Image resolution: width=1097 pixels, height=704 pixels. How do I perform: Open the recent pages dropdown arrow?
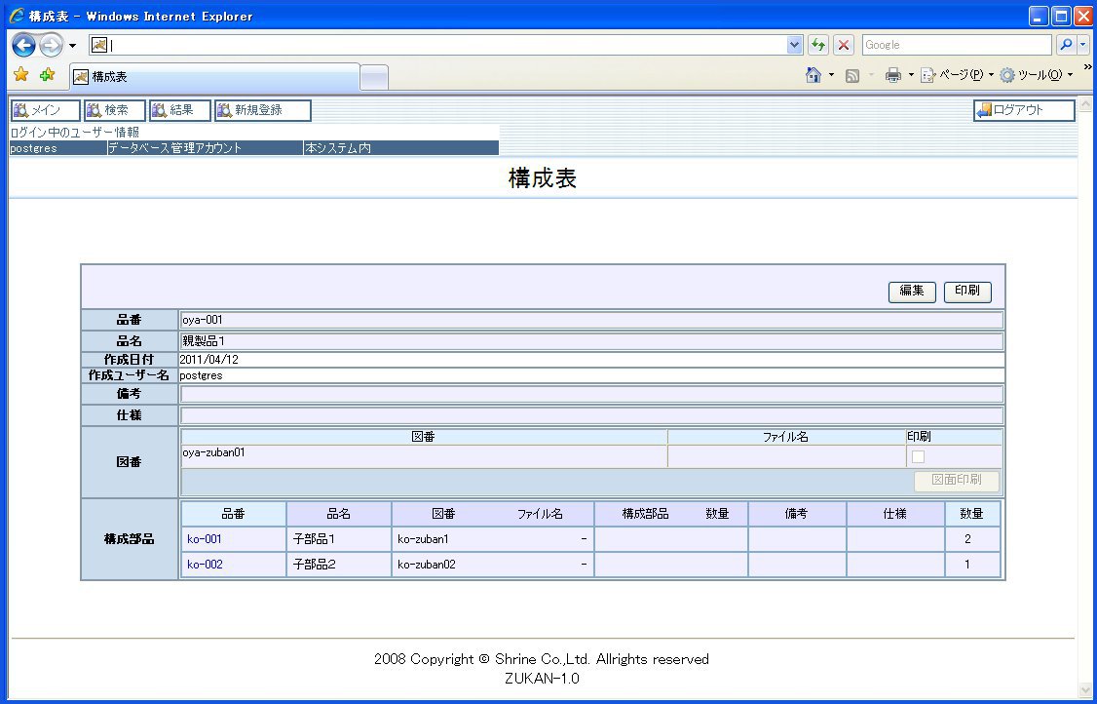pos(73,46)
